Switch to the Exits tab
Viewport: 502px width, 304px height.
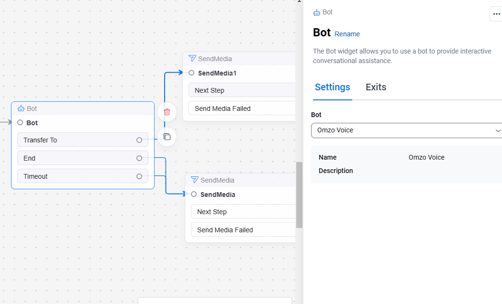coord(376,87)
